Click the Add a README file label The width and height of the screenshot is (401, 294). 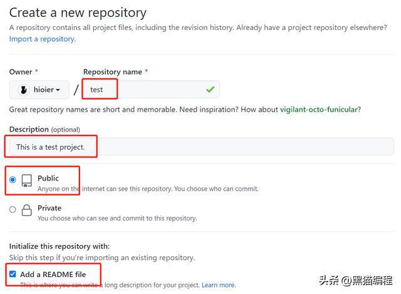53,275
